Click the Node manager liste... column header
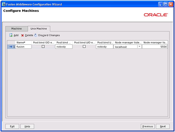Viewport: 175px width, 132px height. coord(128,43)
